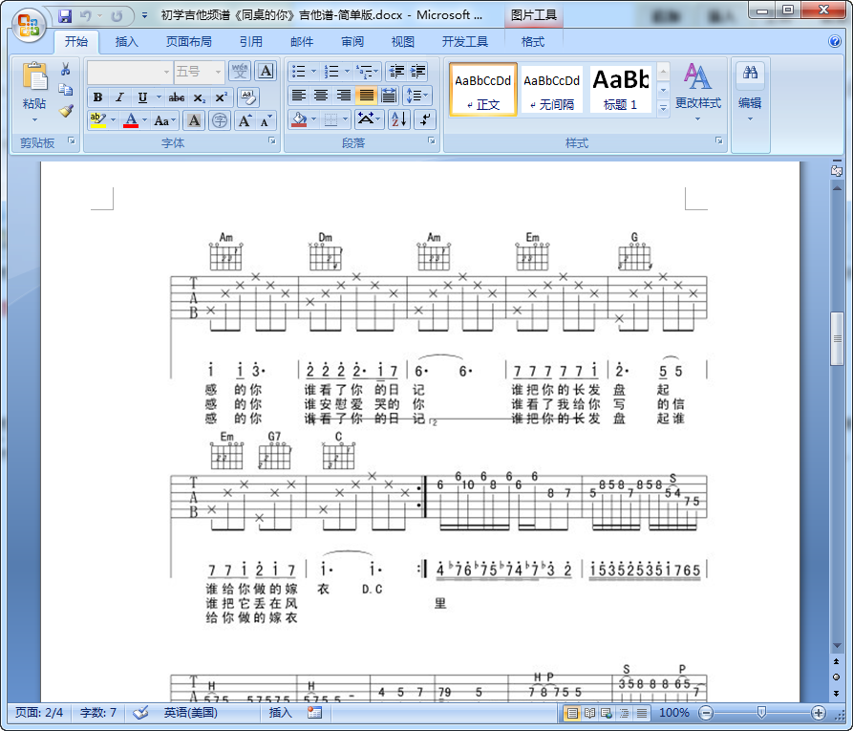Click the spelling check status icon
Viewport: 853px width, 731px height.
[x=141, y=713]
